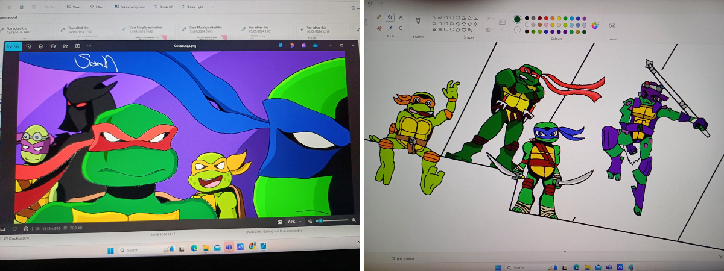Screen dimensions: 724x271
Task: Click the delete trash icon in Photos viewer
Action: pyautogui.click(x=40, y=46)
